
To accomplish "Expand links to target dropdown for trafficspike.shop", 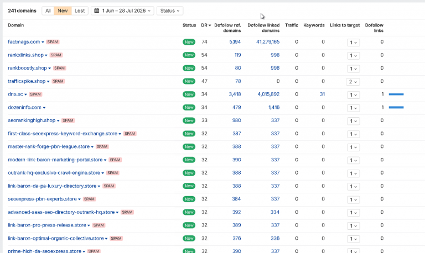I will 353,82.
